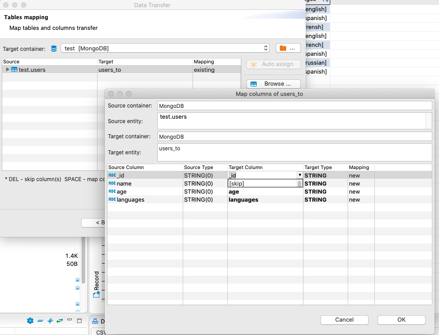Select the [skip] option in the dropdown list
The width and height of the screenshot is (439, 335).
[262, 183]
